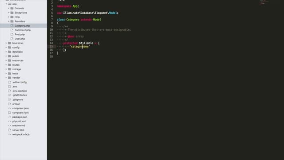Click the word Category in class declaration
284x160 pixels.
pyautogui.click(x=73, y=20)
